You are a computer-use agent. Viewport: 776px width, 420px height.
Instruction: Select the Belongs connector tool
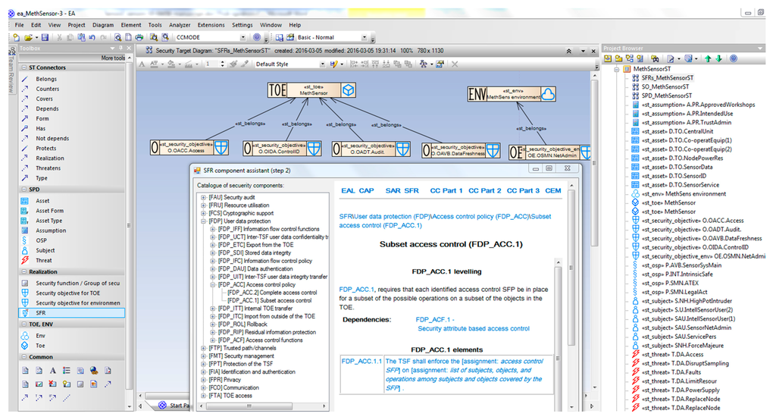tap(45, 79)
